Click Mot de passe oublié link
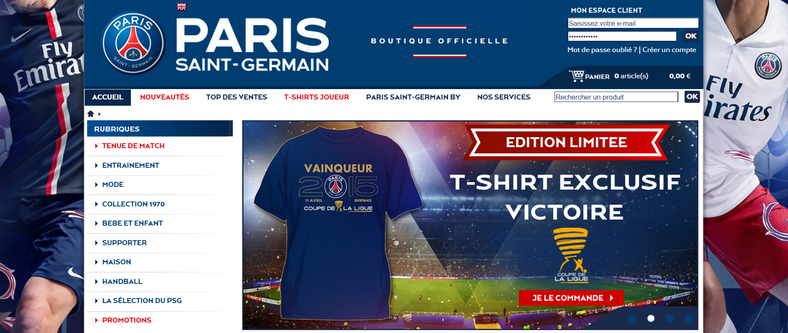Image resolution: width=788 pixels, height=333 pixels. pos(602,50)
